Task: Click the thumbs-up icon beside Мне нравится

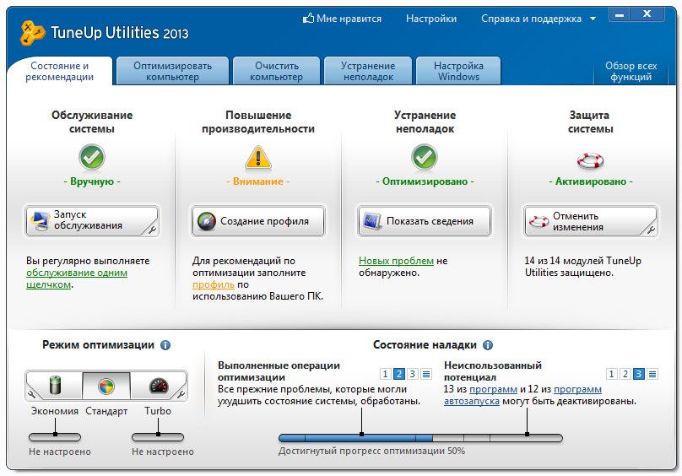Action: coord(308,19)
